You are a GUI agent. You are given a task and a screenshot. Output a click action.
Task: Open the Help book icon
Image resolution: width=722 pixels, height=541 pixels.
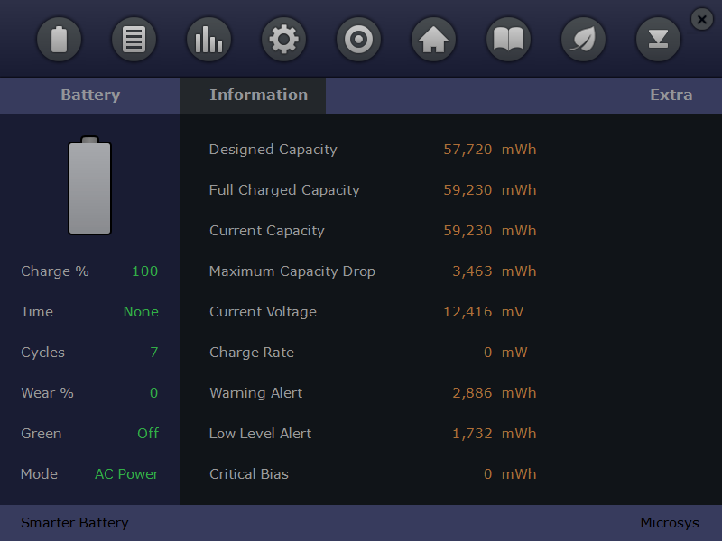coord(508,39)
